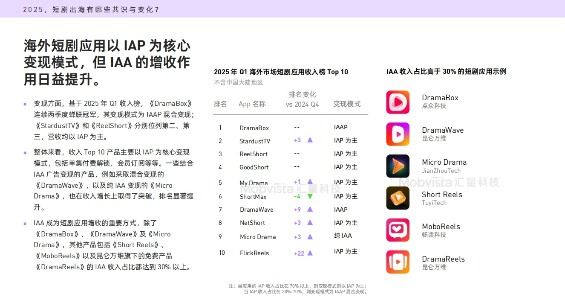Click the ReelShort app name in the table
The width and height of the screenshot is (565, 303).
click(x=253, y=154)
